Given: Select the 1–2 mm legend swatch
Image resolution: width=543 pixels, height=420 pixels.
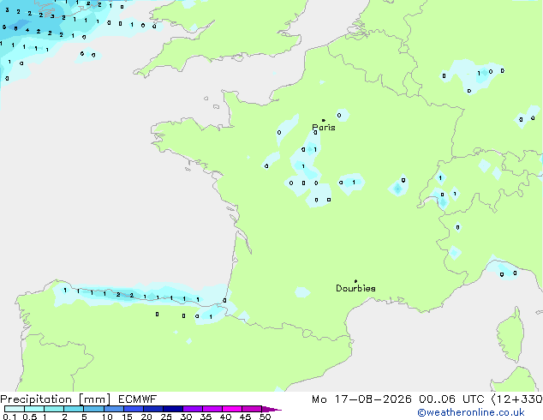Looking at the screenshot, I should point(54,409).
